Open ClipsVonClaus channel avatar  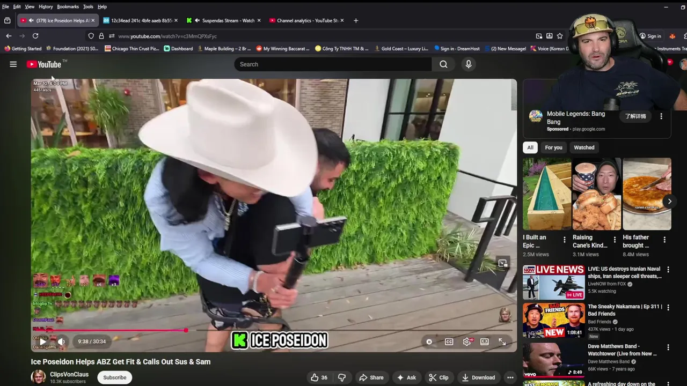click(39, 377)
